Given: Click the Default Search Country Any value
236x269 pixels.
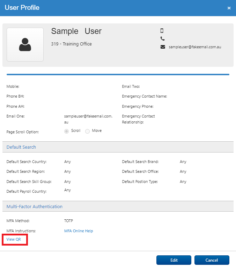Looking at the screenshot, I should point(67,162).
